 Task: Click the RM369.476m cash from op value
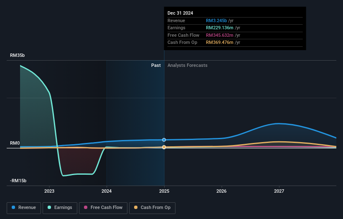(220, 43)
